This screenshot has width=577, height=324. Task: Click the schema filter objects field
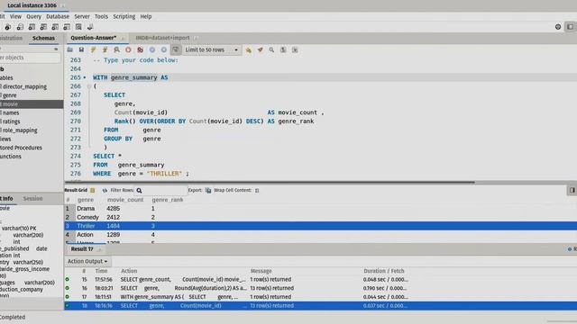31,58
